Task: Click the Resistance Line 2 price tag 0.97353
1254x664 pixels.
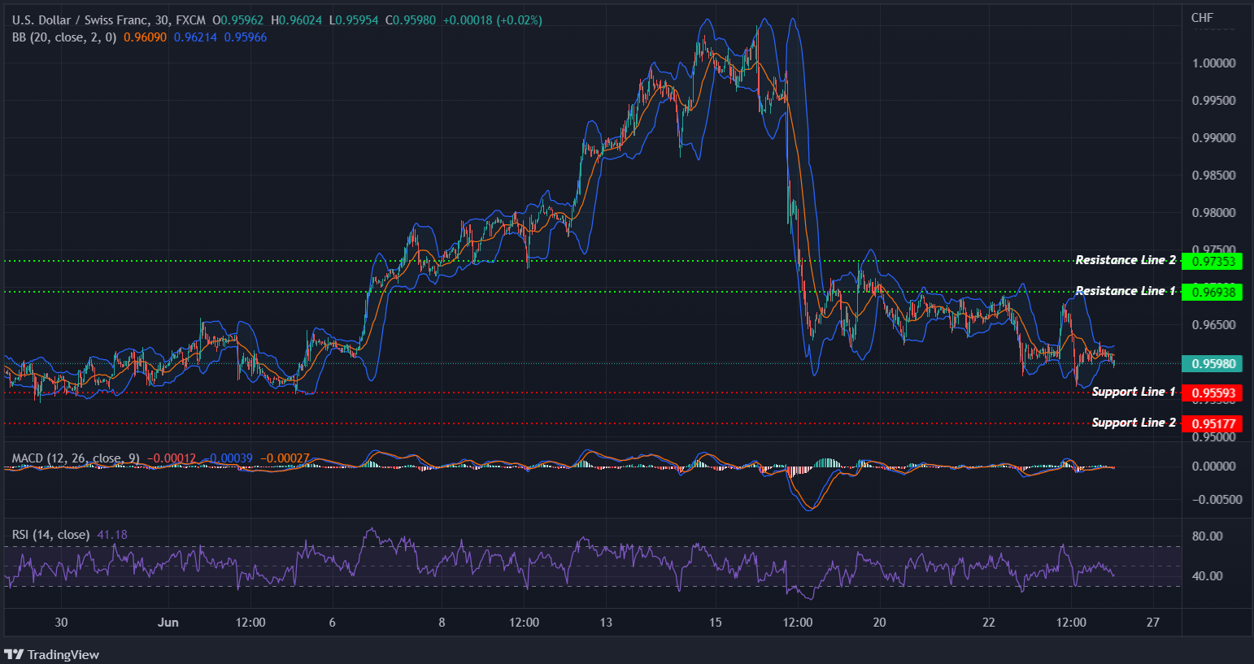Action: coord(1213,261)
